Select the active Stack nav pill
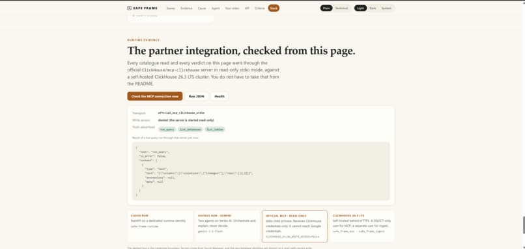Image resolution: width=525 pixels, height=249 pixels. pos(274,8)
